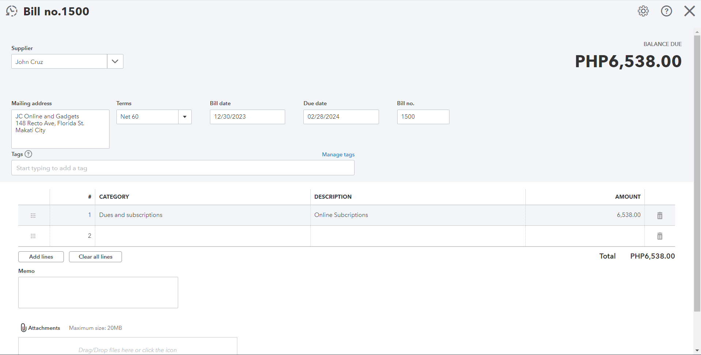The image size is (701, 355).
Task: Click the Terms field Net 60
Action: (x=148, y=117)
